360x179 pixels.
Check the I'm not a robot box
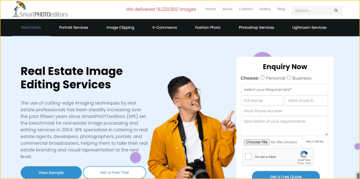tap(249, 157)
